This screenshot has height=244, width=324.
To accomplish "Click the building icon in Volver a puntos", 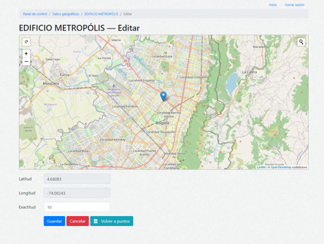I will [96, 221].
